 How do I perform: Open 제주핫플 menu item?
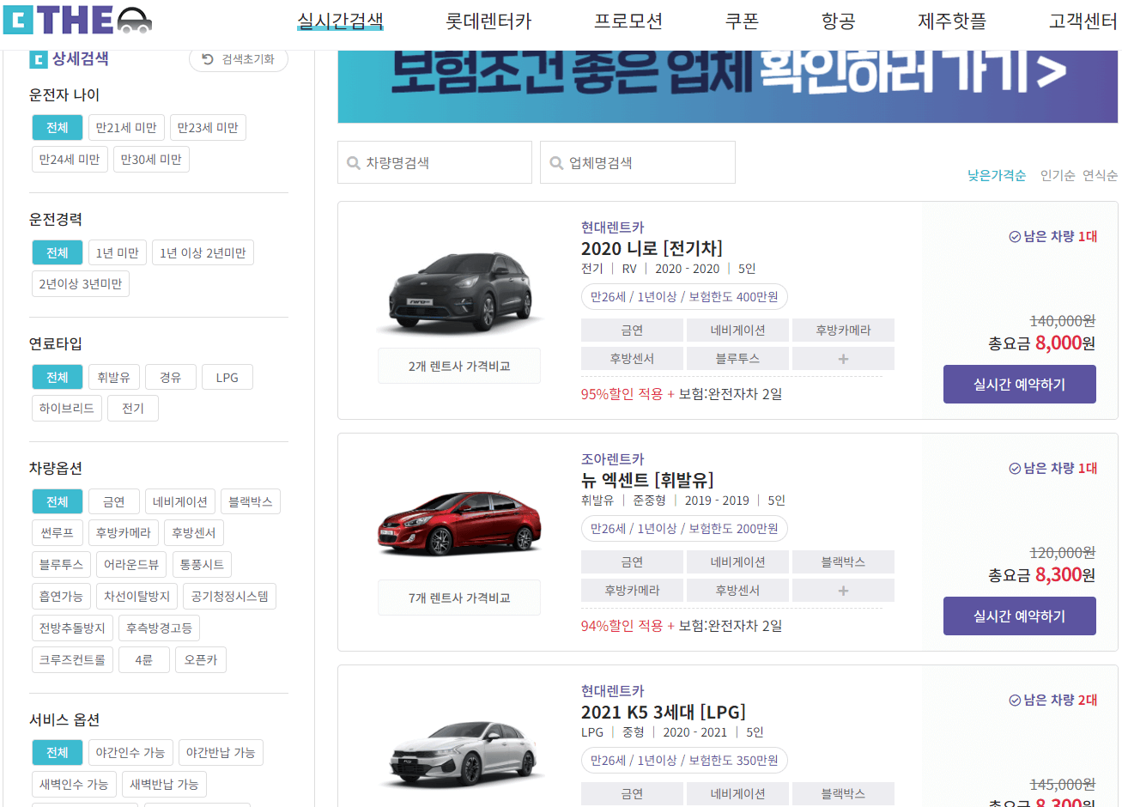tap(952, 21)
